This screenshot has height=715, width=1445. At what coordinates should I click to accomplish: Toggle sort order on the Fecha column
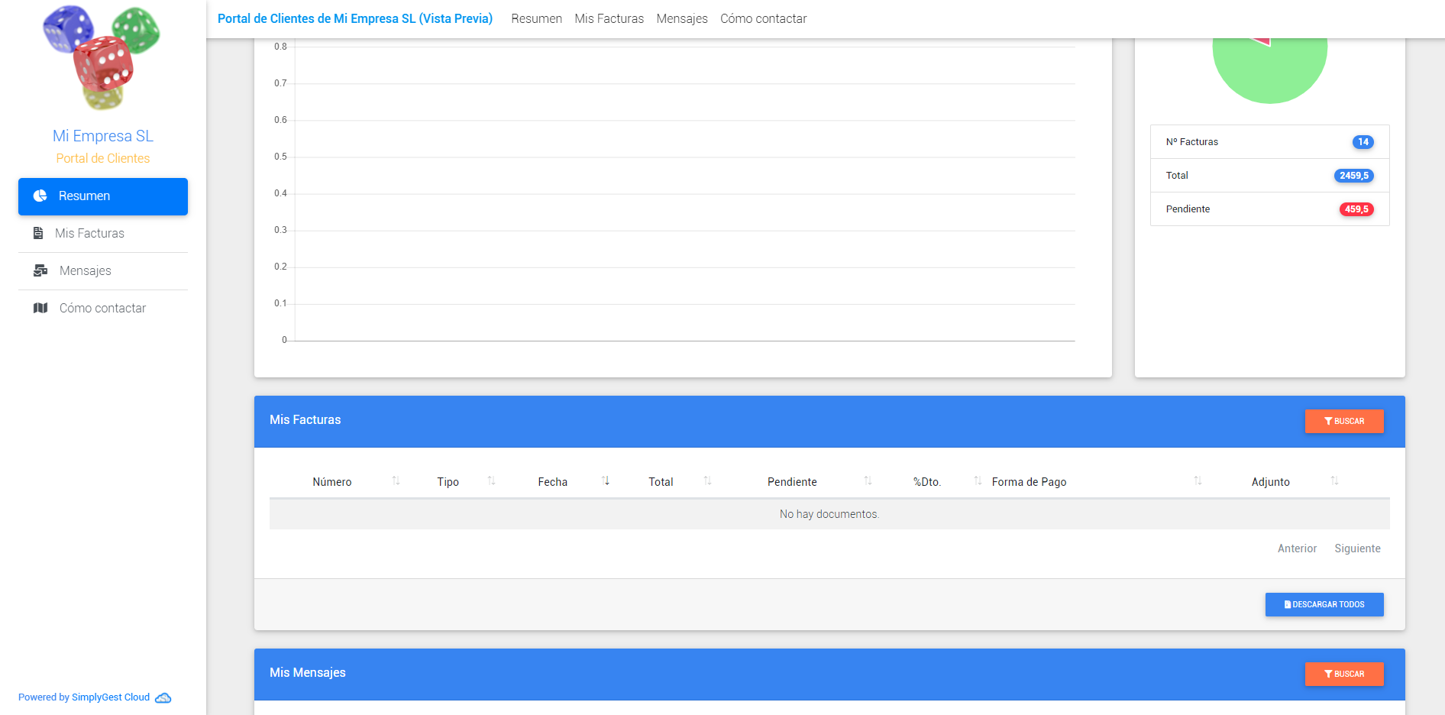(606, 481)
